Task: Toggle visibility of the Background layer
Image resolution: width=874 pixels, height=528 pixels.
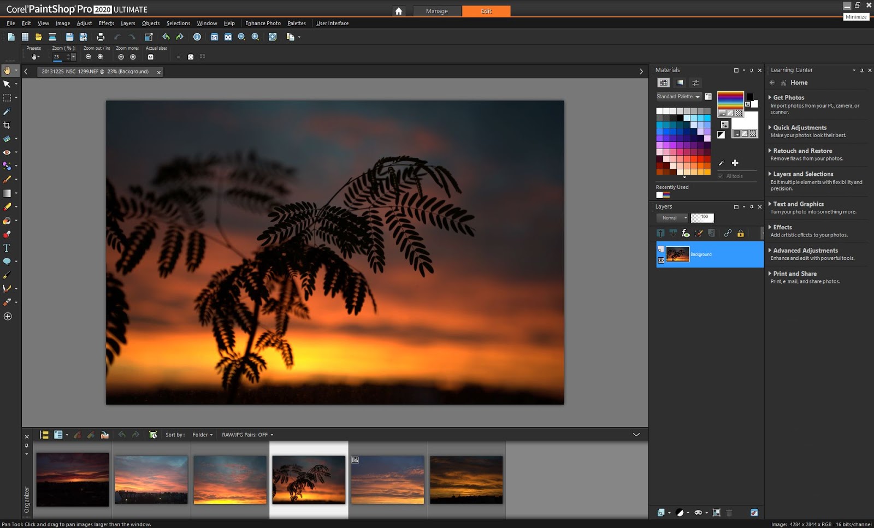Action: point(660,260)
